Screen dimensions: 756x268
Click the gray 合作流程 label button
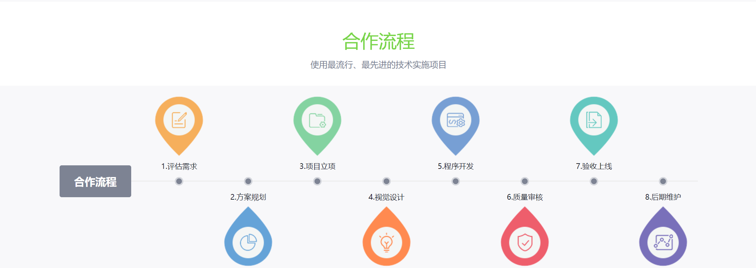[x=95, y=181]
